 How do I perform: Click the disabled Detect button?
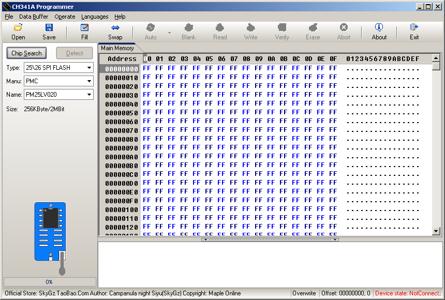[x=73, y=53]
